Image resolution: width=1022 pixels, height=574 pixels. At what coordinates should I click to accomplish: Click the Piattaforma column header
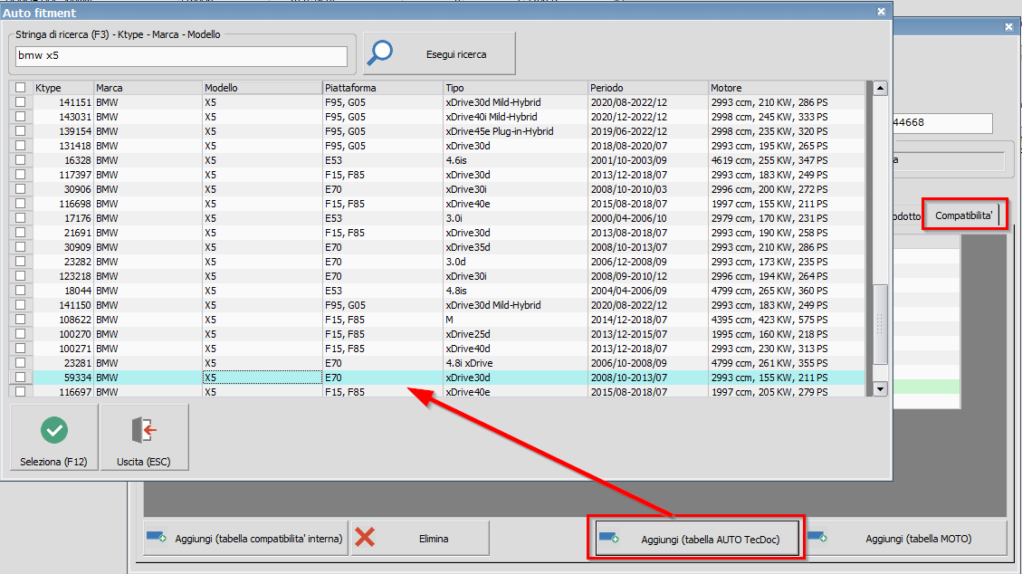click(x=383, y=88)
